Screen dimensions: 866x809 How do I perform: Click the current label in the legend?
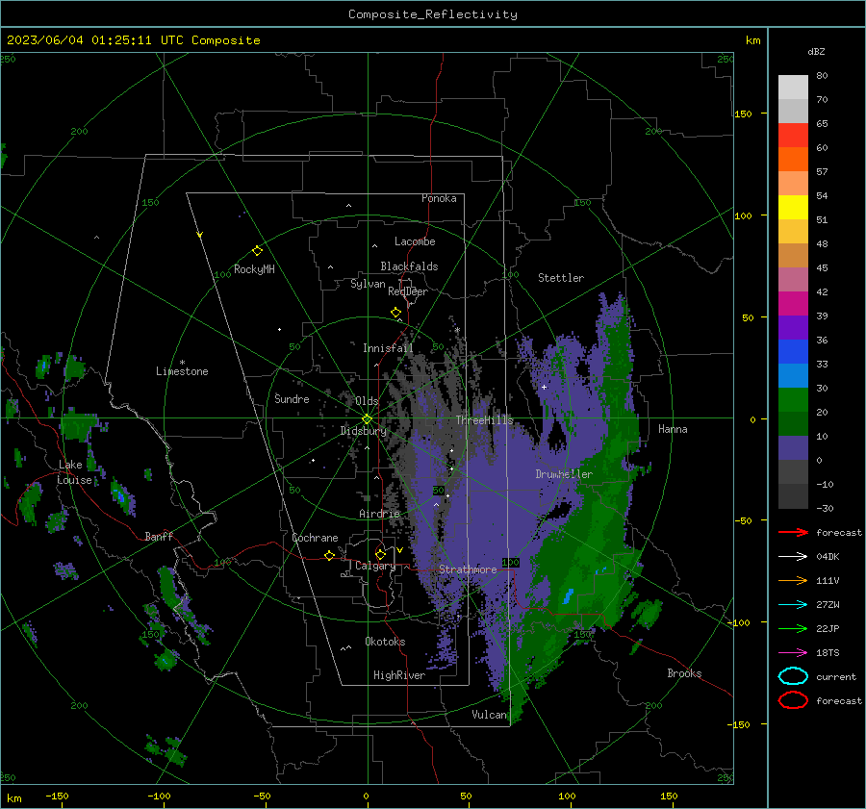click(835, 676)
